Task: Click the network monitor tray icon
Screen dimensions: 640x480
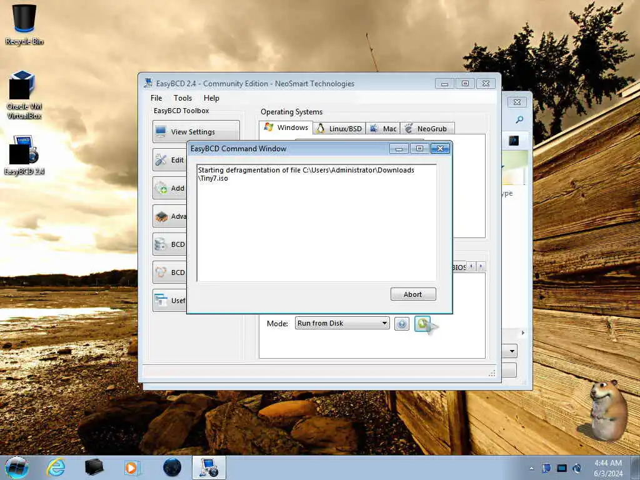Action: tap(562, 468)
